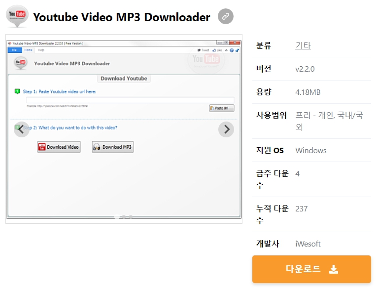Click the blue help question mark icon
This screenshot has width=376, height=289.
(232, 50)
